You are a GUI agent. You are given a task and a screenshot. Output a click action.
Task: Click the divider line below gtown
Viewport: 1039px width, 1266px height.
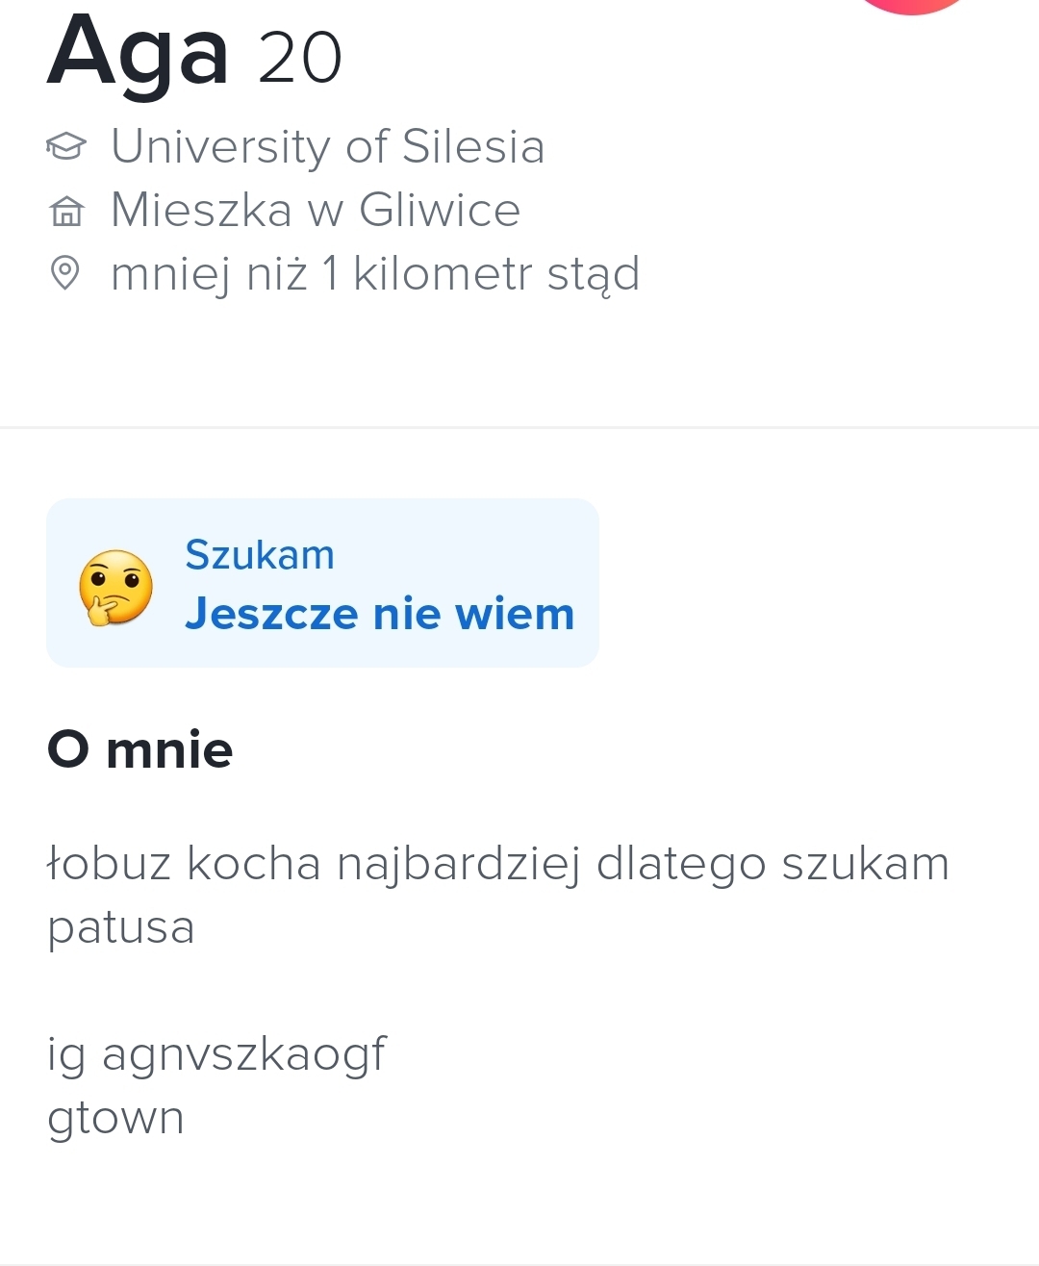519,1263
